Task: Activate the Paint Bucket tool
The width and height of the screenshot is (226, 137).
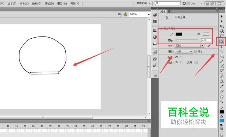Action: point(222,81)
